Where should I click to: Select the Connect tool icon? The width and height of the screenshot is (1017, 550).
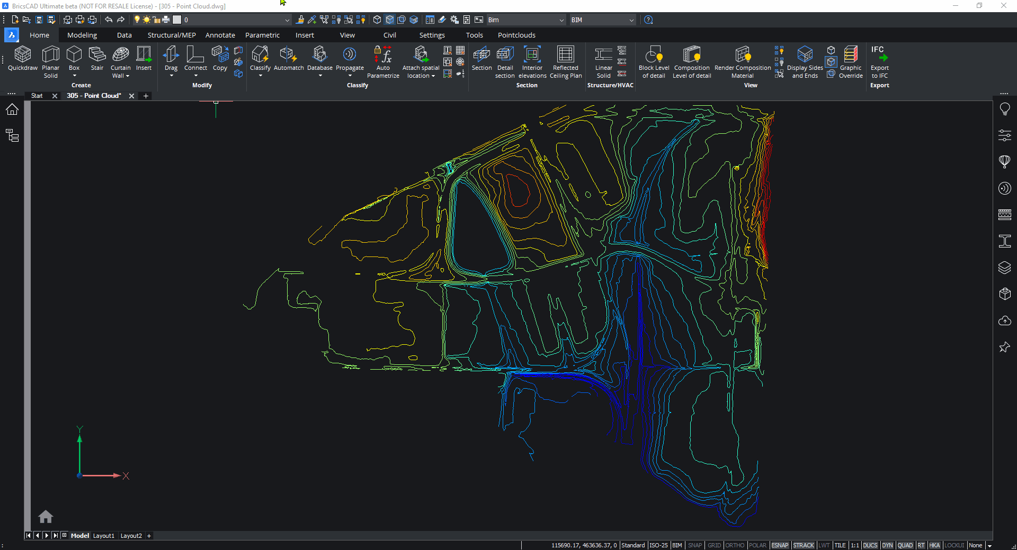(195, 54)
